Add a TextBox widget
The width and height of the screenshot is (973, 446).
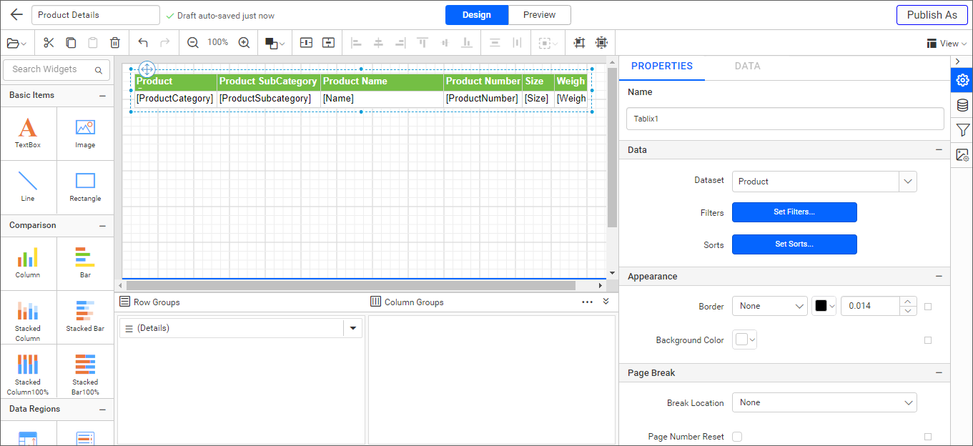(28, 134)
